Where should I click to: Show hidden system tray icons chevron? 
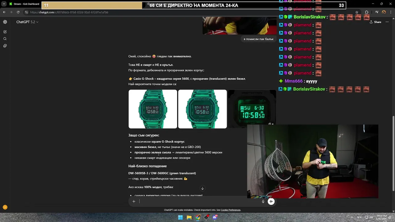click(x=352, y=217)
